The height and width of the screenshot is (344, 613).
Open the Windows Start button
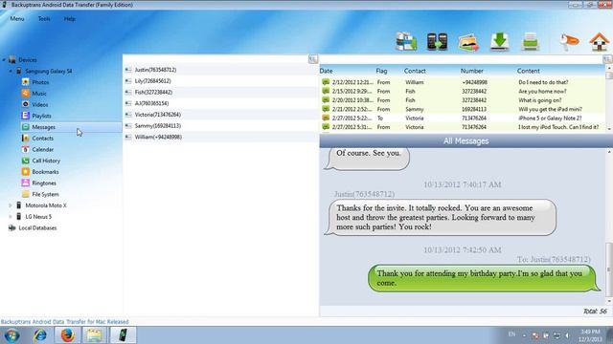pos(12,335)
